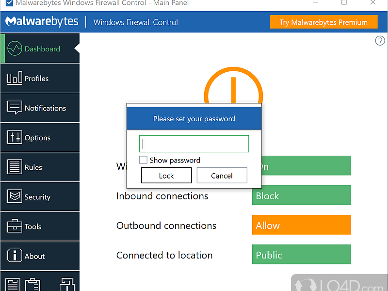Click the Options sliders icon
388x291 pixels.
point(15,137)
